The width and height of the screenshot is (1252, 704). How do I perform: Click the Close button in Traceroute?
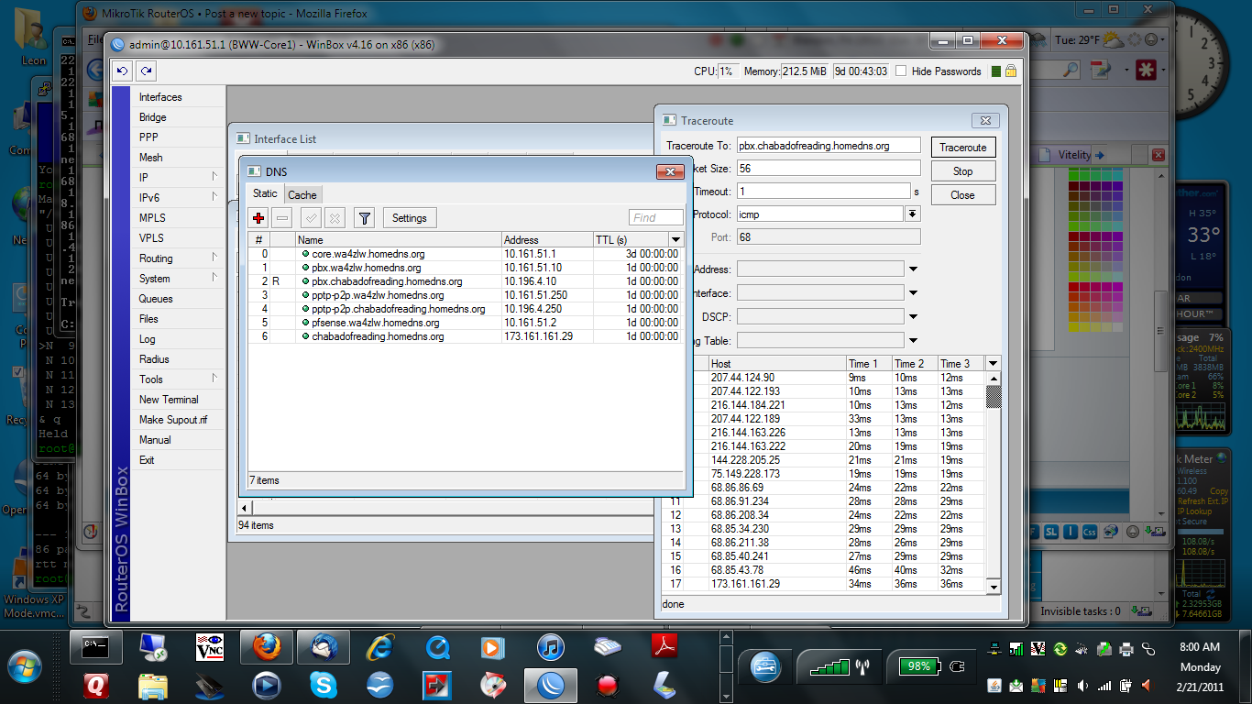(x=963, y=194)
